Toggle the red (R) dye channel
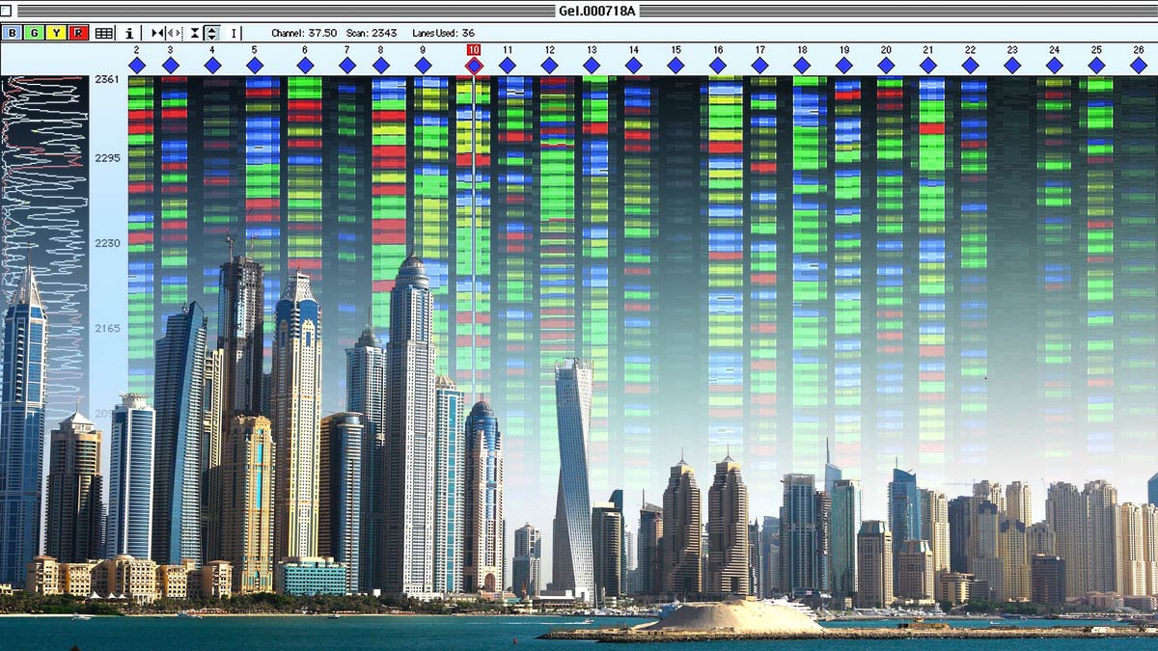The height and width of the screenshot is (651, 1158). click(79, 33)
